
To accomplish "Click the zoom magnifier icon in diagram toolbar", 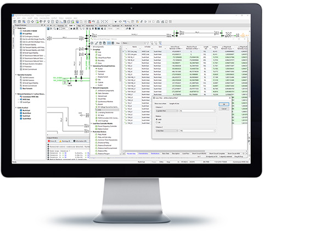I will click(54, 29).
